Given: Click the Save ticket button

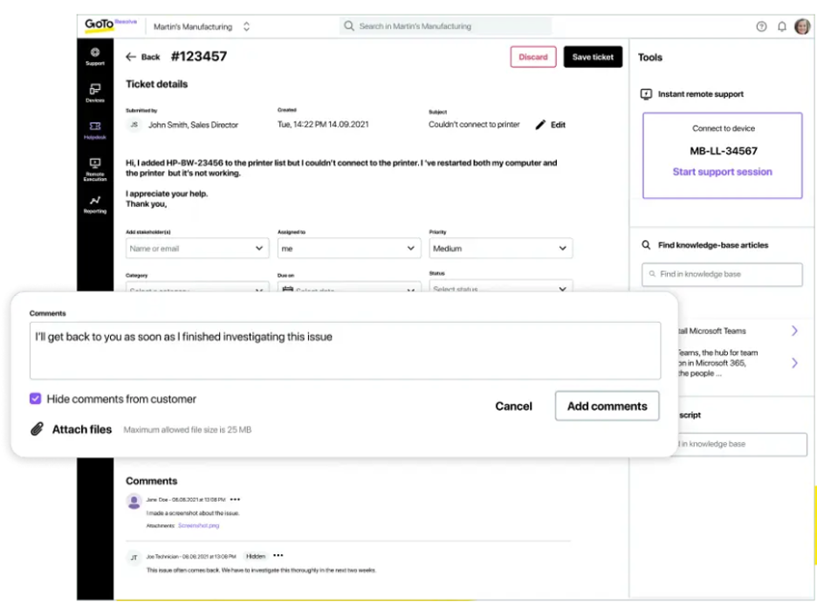Looking at the screenshot, I should [593, 57].
